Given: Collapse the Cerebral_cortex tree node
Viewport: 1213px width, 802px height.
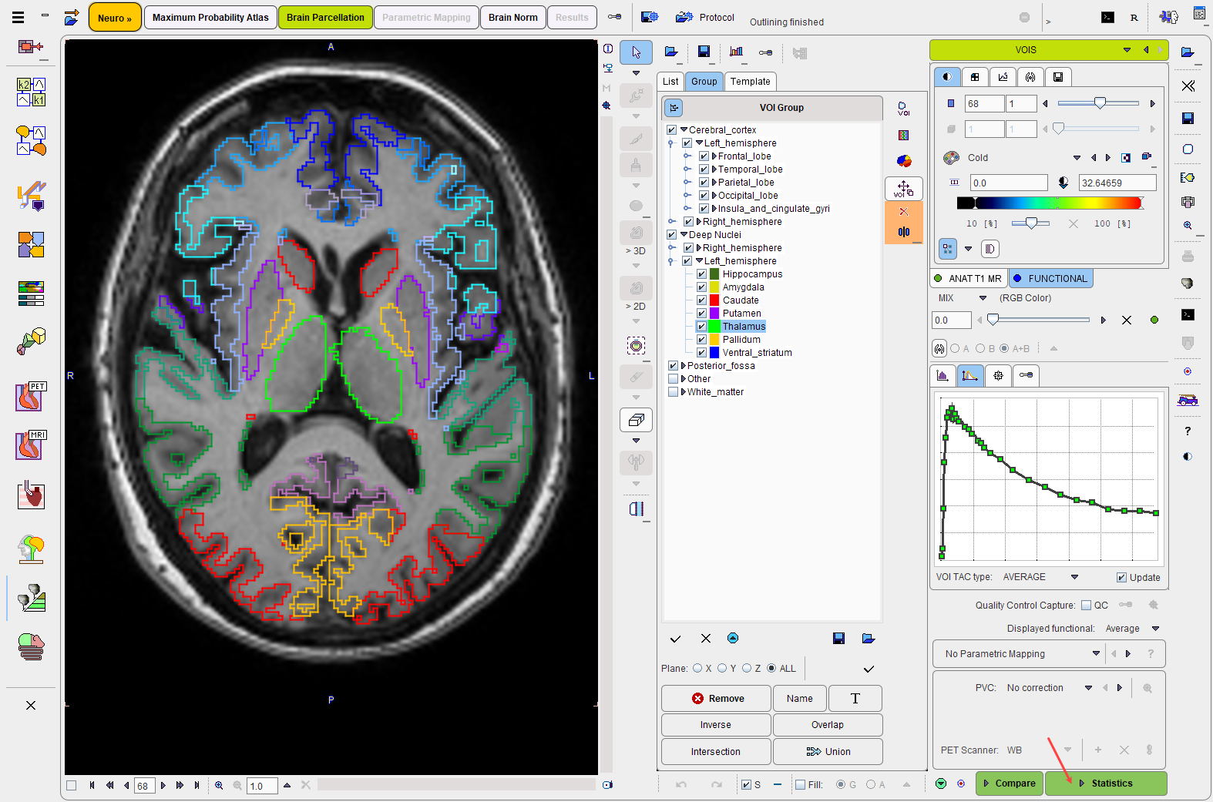Looking at the screenshot, I should point(684,130).
